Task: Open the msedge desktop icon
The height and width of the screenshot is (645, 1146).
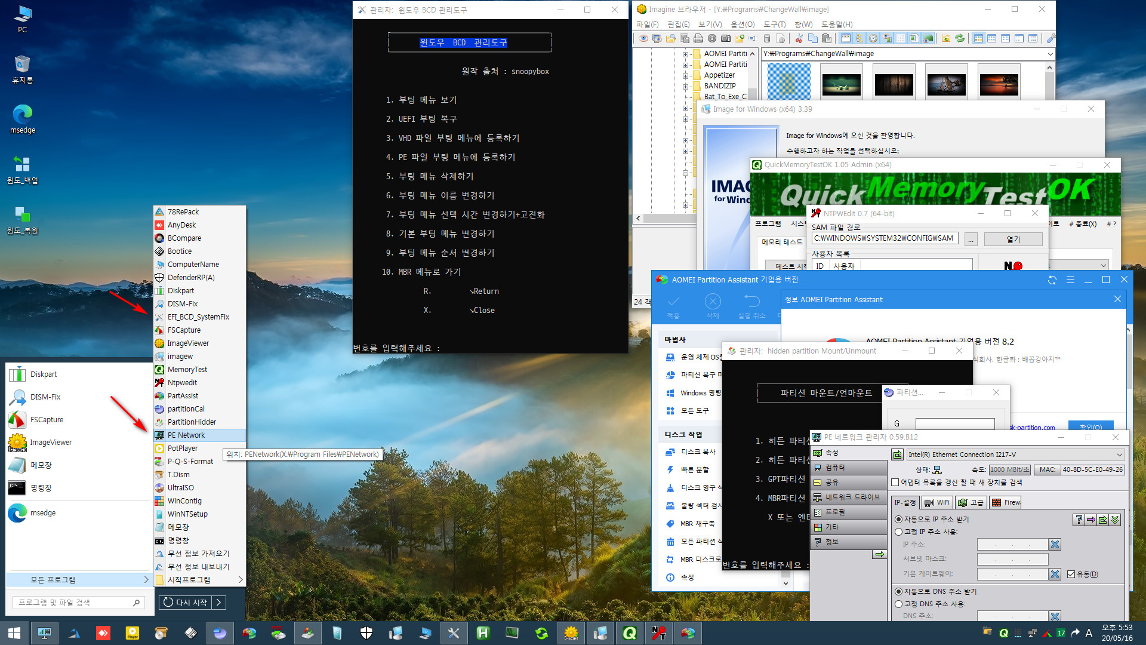Action: (23, 118)
